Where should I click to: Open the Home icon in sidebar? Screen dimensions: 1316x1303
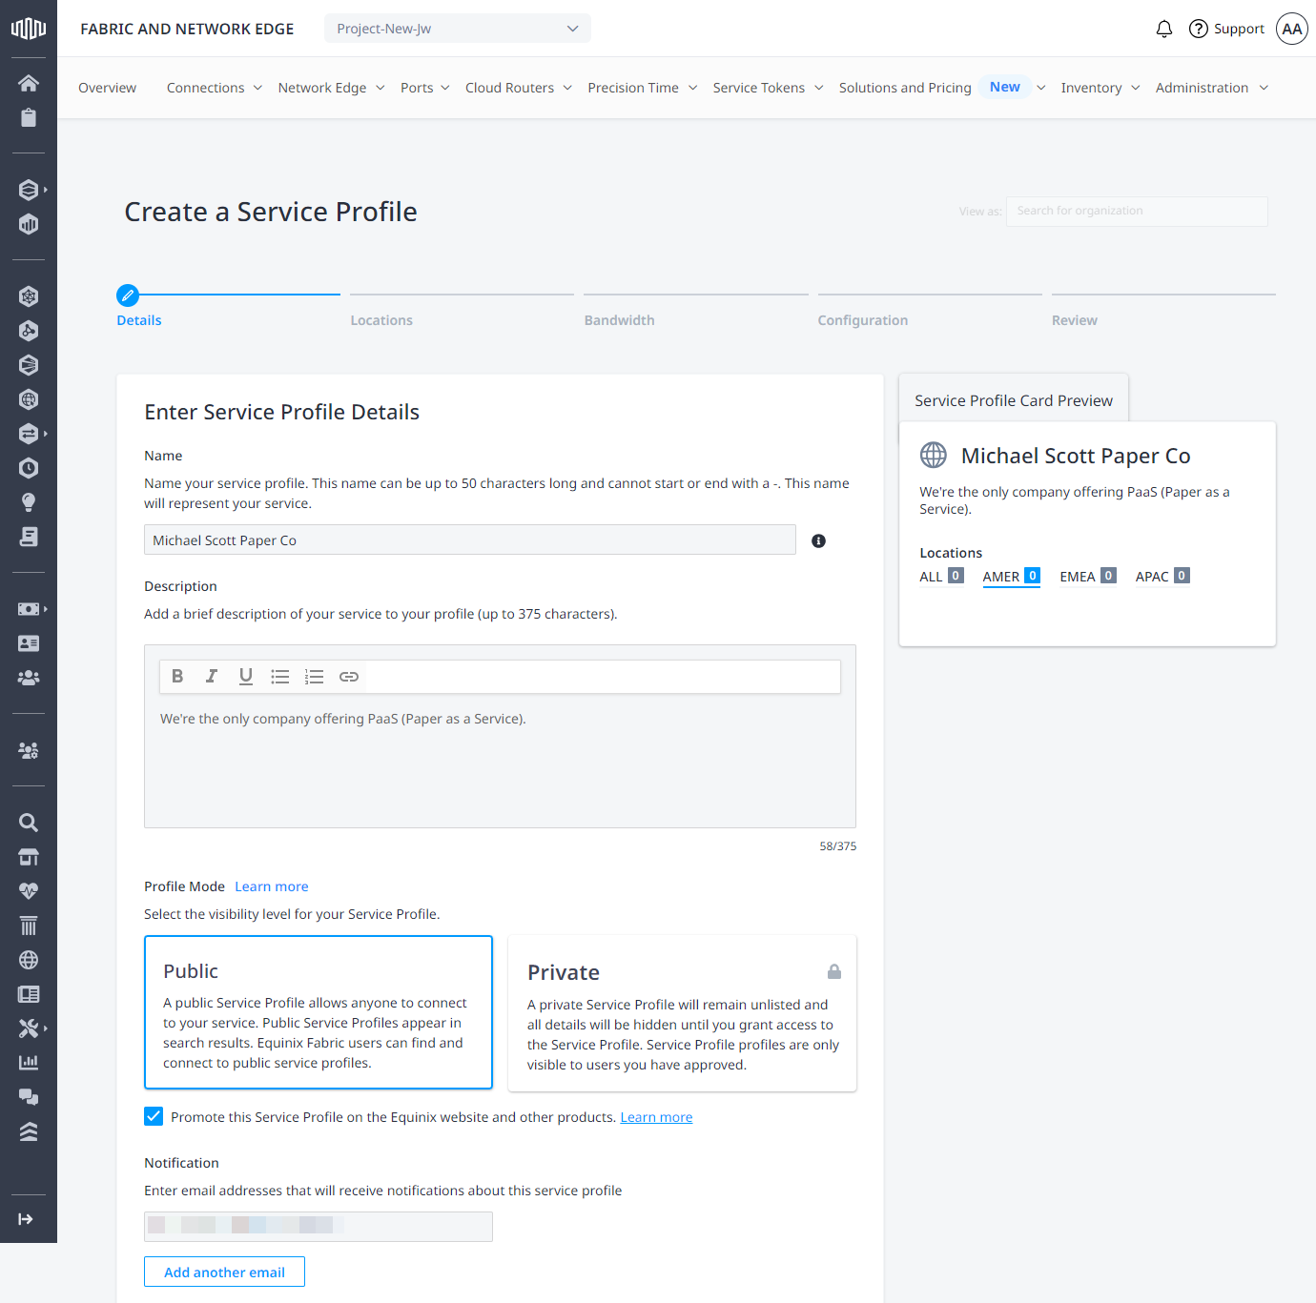(29, 83)
